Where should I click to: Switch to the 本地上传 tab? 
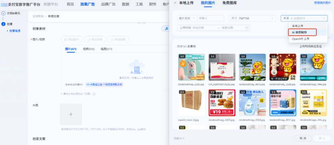click(187, 3)
